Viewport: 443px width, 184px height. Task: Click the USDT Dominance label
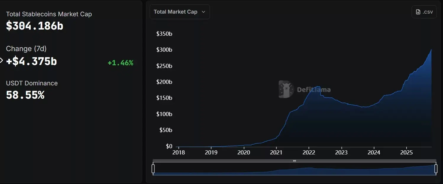point(32,83)
